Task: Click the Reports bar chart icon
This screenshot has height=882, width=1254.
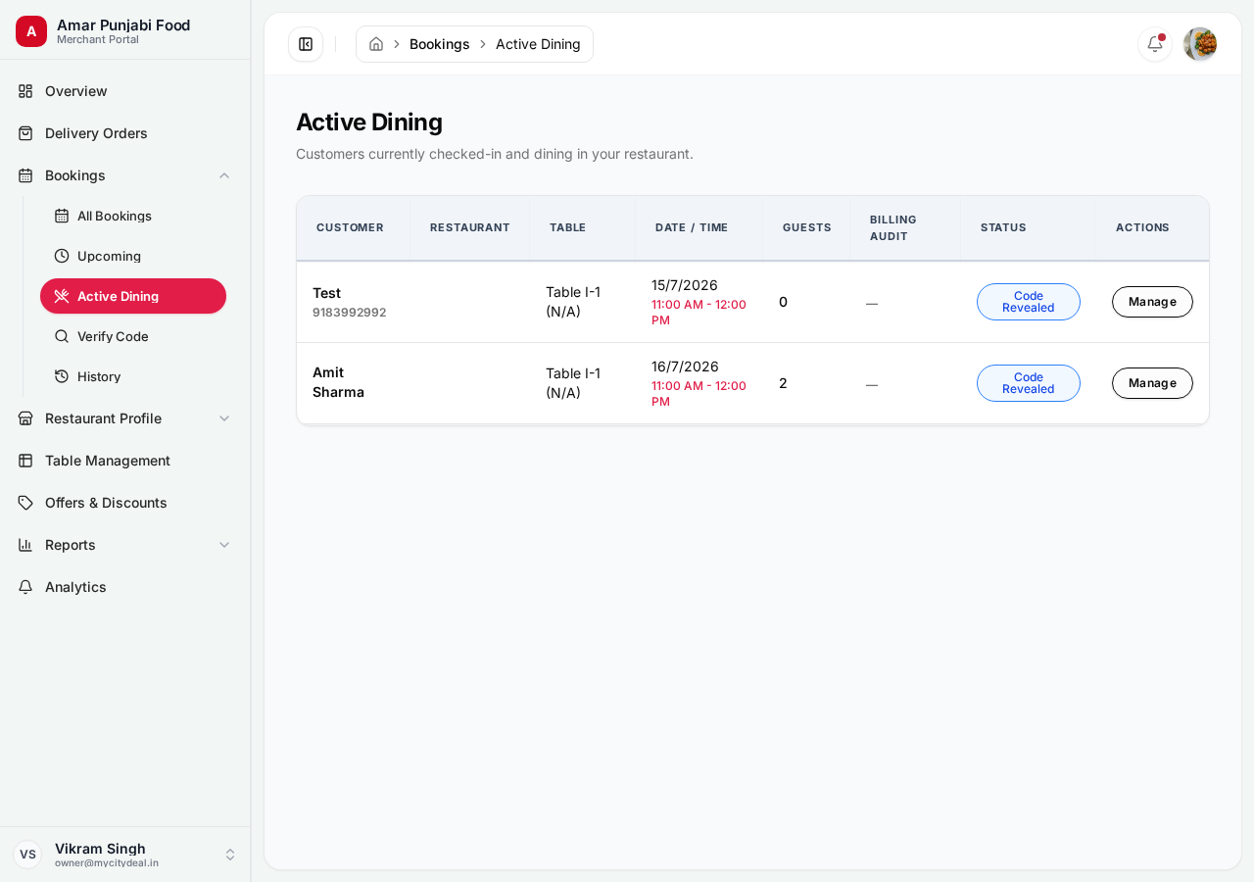Action: [25, 545]
